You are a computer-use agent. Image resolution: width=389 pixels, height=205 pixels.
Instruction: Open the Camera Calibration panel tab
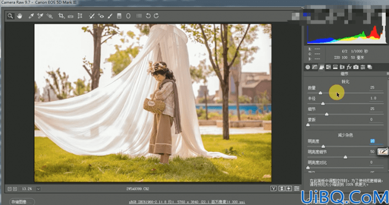pos(356,67)
